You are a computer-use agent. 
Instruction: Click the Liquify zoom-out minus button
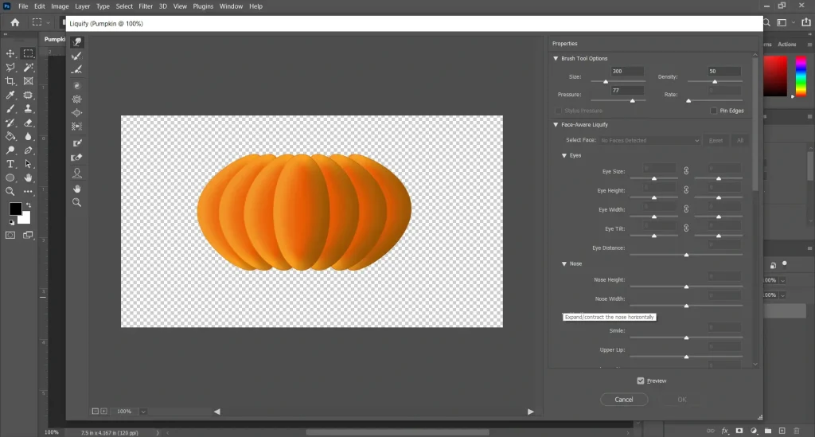point(96,411)
